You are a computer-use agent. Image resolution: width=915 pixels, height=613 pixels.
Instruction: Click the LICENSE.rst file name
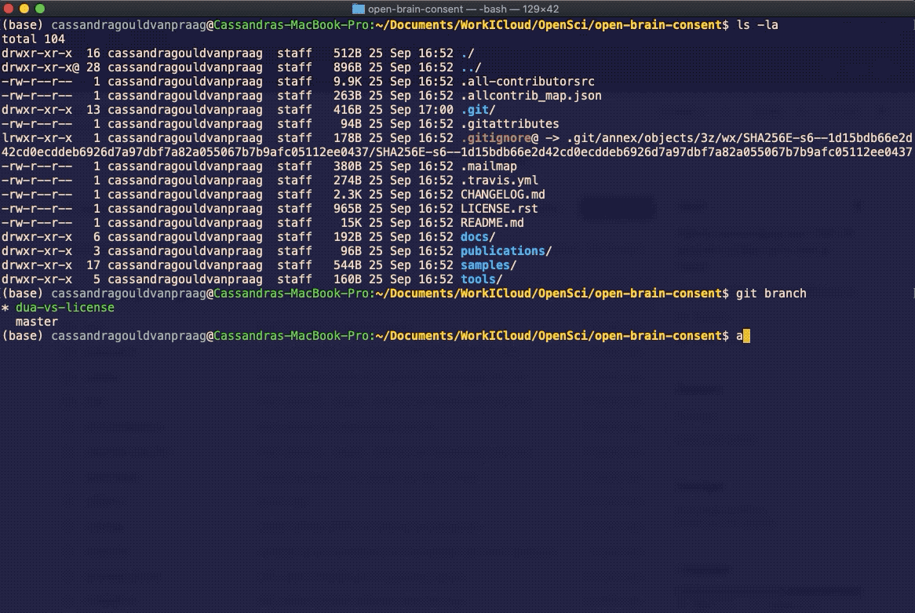click(498, 208)
